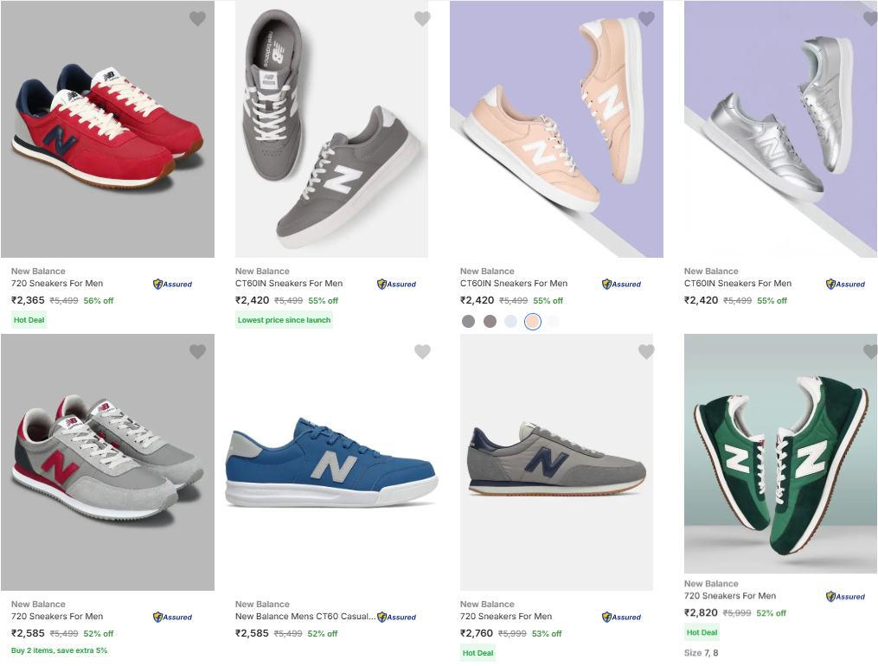Click heart icon on green 720 sneakers
The image size is (878, 666).
[870, 352]
